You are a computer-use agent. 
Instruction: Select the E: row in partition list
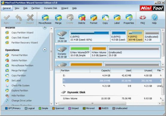pos(112,76)
